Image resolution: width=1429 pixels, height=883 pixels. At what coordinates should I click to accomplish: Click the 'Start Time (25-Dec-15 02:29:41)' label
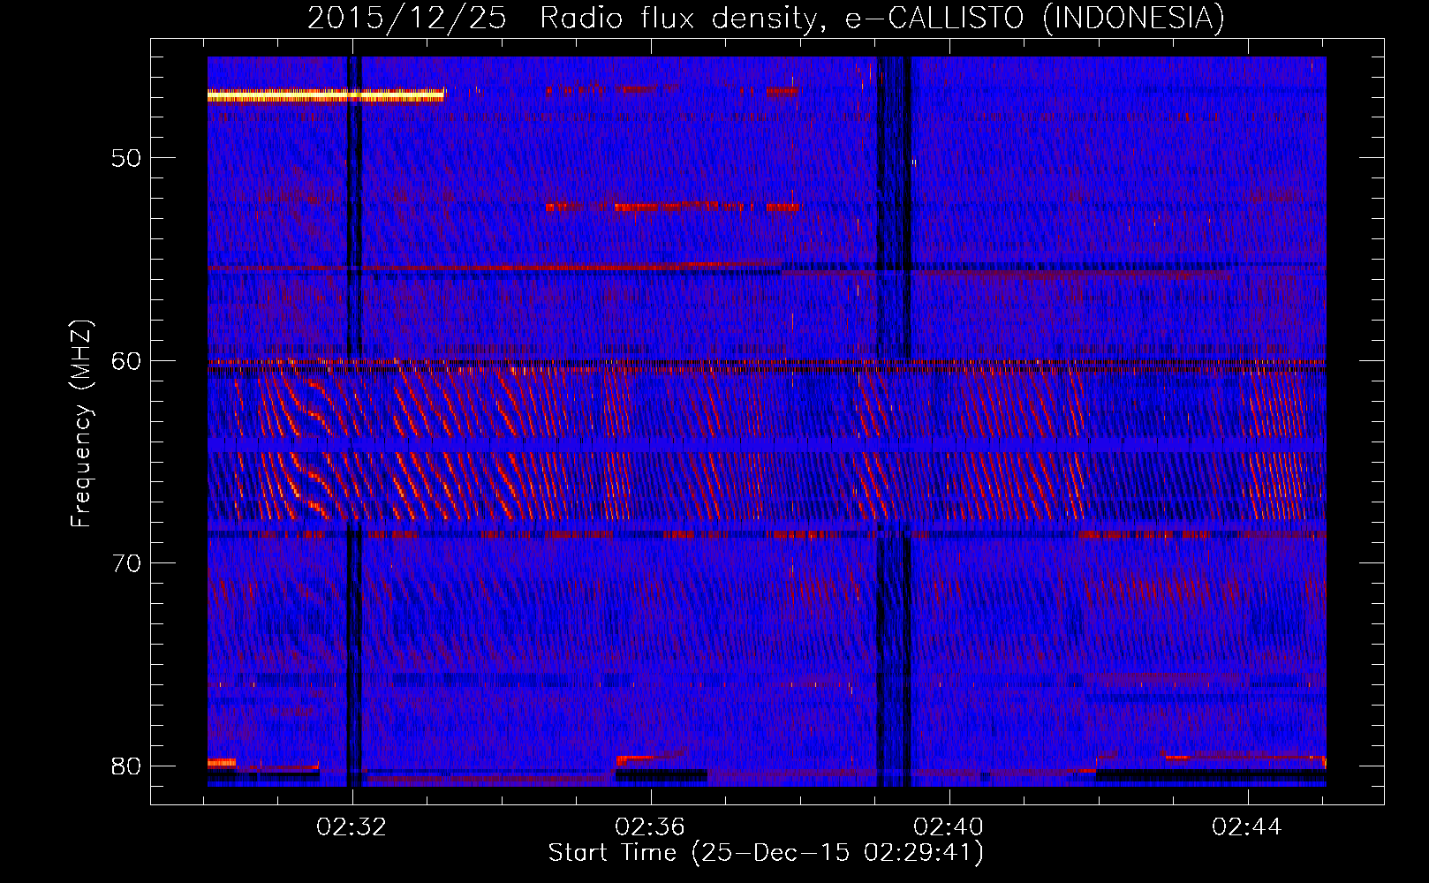pyautogui.click(x=766, y=853)
